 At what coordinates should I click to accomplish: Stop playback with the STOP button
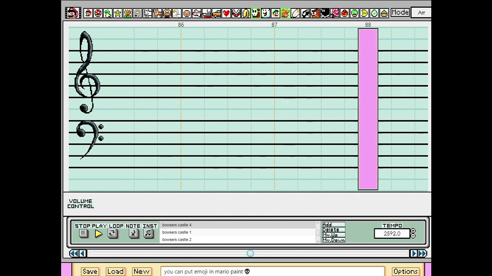click(83, 233)
